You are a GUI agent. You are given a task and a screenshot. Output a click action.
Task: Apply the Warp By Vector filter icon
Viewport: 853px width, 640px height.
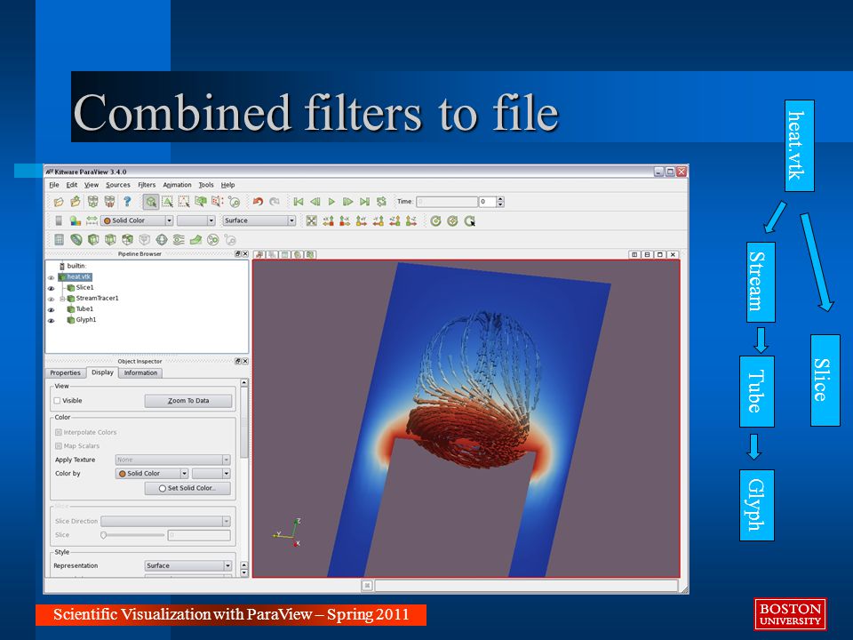pos(195,240)
